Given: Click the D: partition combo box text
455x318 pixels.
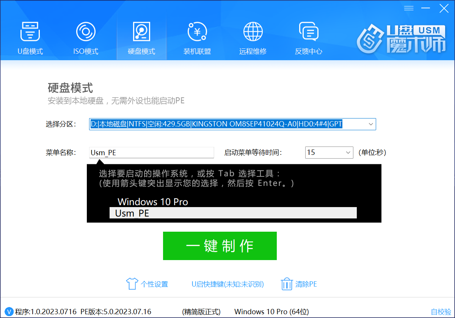Looking at the screenshot, I should (x=217, y=124).
